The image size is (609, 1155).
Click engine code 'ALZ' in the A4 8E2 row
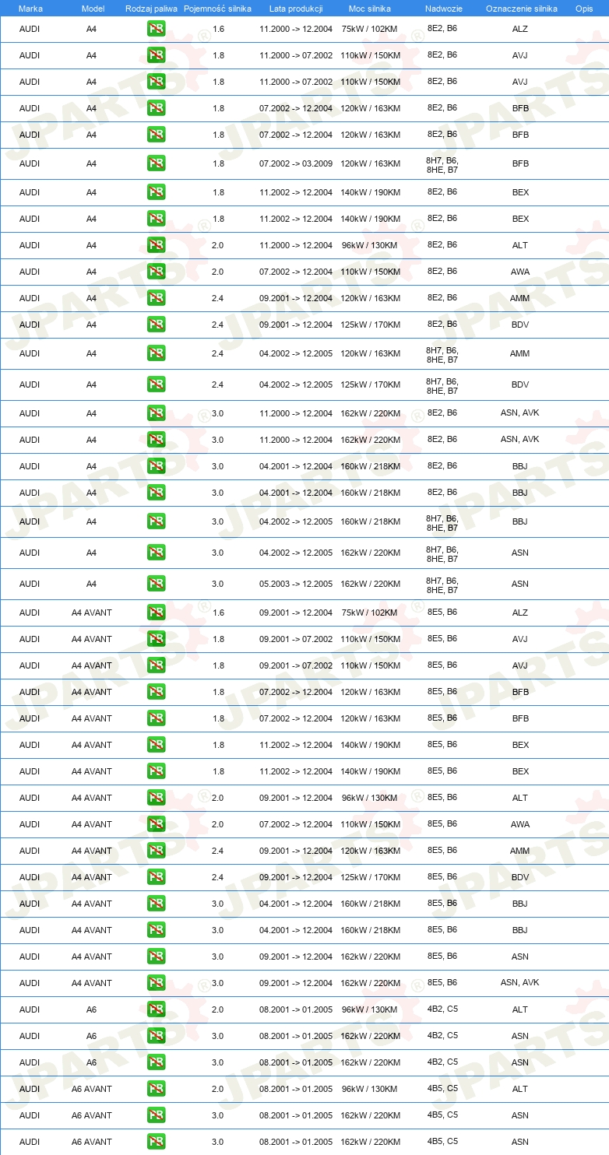pos(520,29)
